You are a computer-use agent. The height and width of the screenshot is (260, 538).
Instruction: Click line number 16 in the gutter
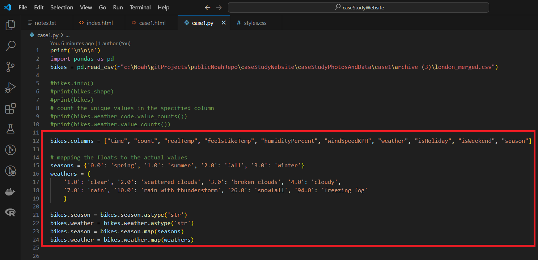(x=36, y=174)
